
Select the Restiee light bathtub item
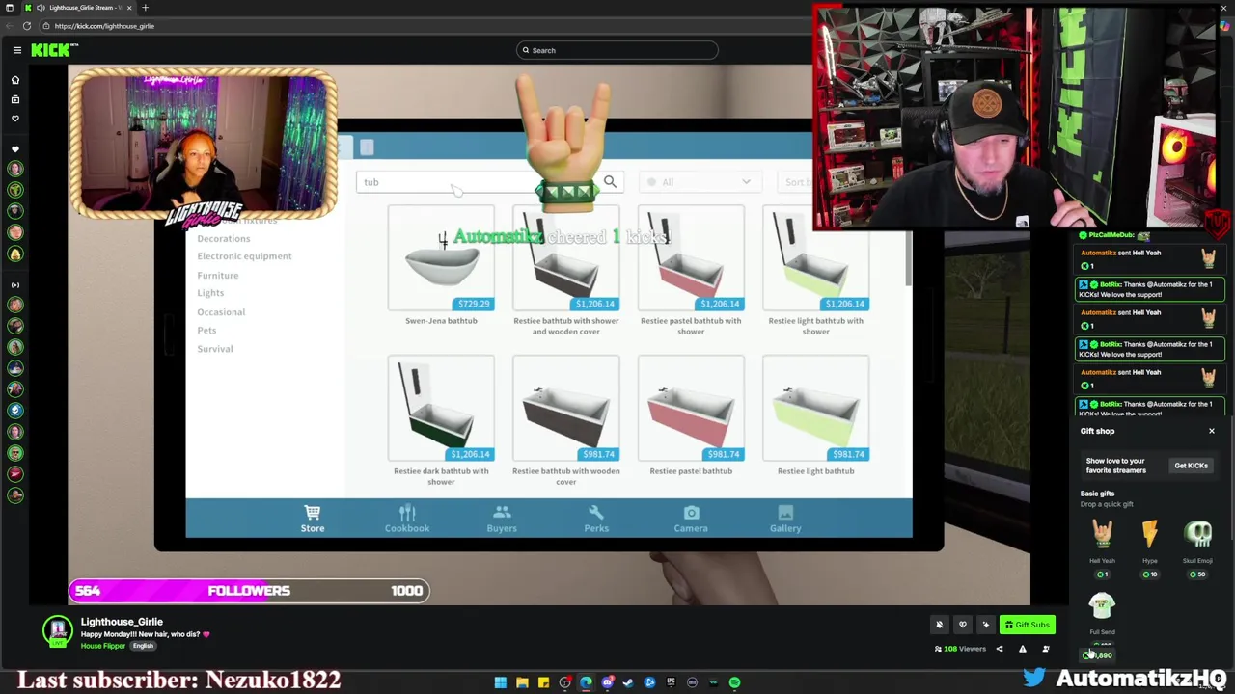tap(815, 415)
